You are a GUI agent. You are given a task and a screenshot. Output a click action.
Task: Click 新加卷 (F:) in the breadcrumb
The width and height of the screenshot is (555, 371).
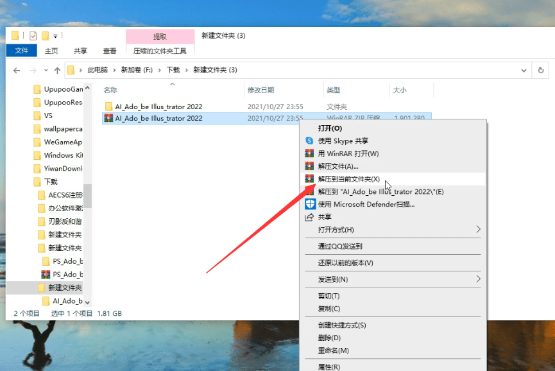(x=137, y=70)
